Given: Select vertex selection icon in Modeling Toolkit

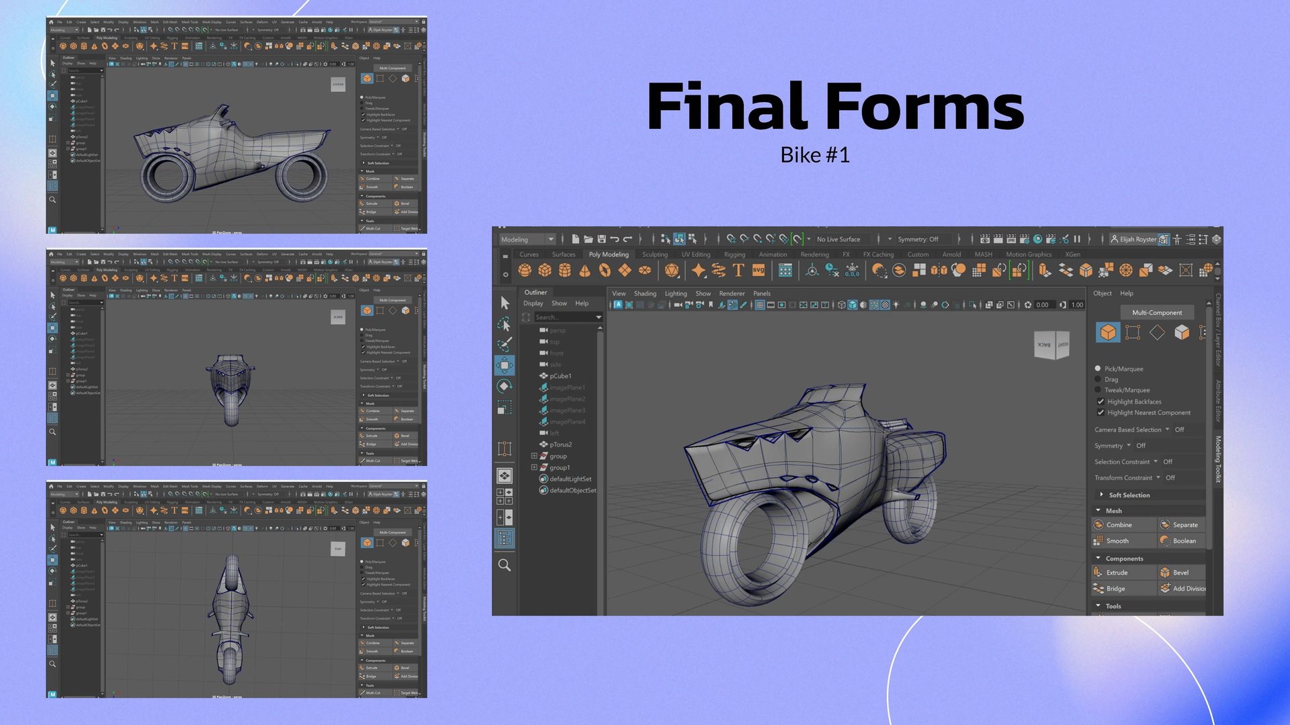Looking at the screenshot, I should [1133, 332].
